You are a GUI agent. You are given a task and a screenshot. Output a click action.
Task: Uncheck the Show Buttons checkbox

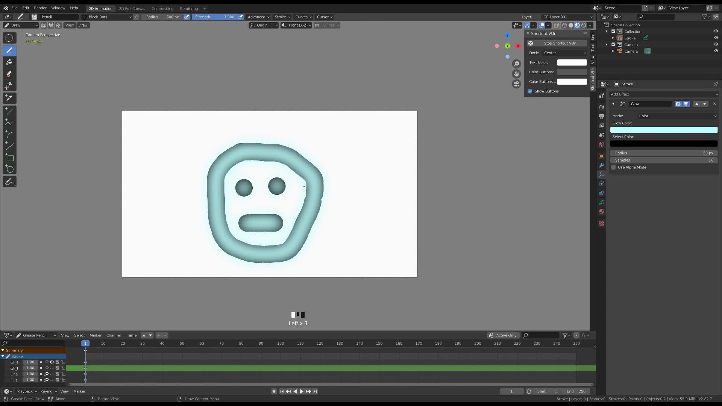click(530, 91)
